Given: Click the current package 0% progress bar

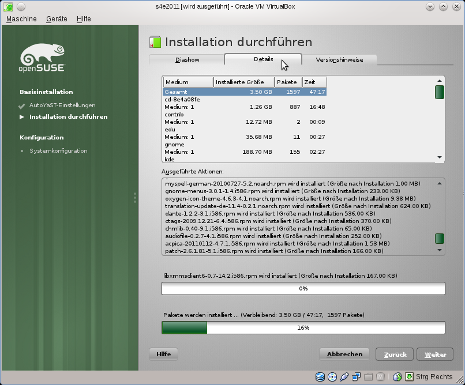Looking at the screenshot, I should [303, 288].
